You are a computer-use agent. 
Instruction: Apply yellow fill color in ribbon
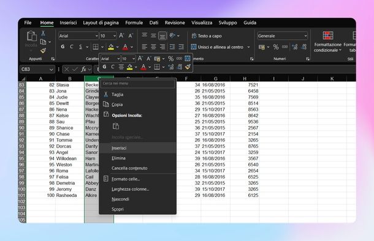111,47
